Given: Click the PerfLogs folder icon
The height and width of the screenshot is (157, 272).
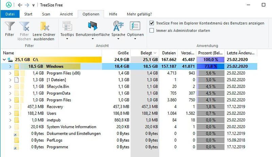Looking at the screenshot, I should pyautogui.click(x=17, y=140).
